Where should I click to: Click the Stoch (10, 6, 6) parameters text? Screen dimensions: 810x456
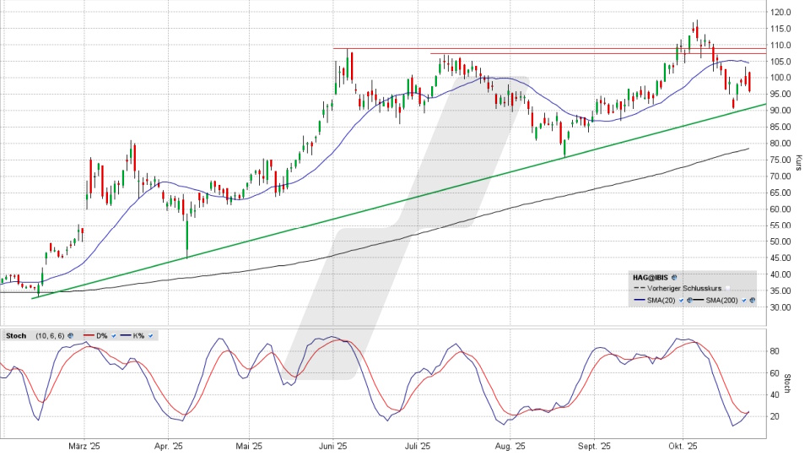click(x=49, y=336)
